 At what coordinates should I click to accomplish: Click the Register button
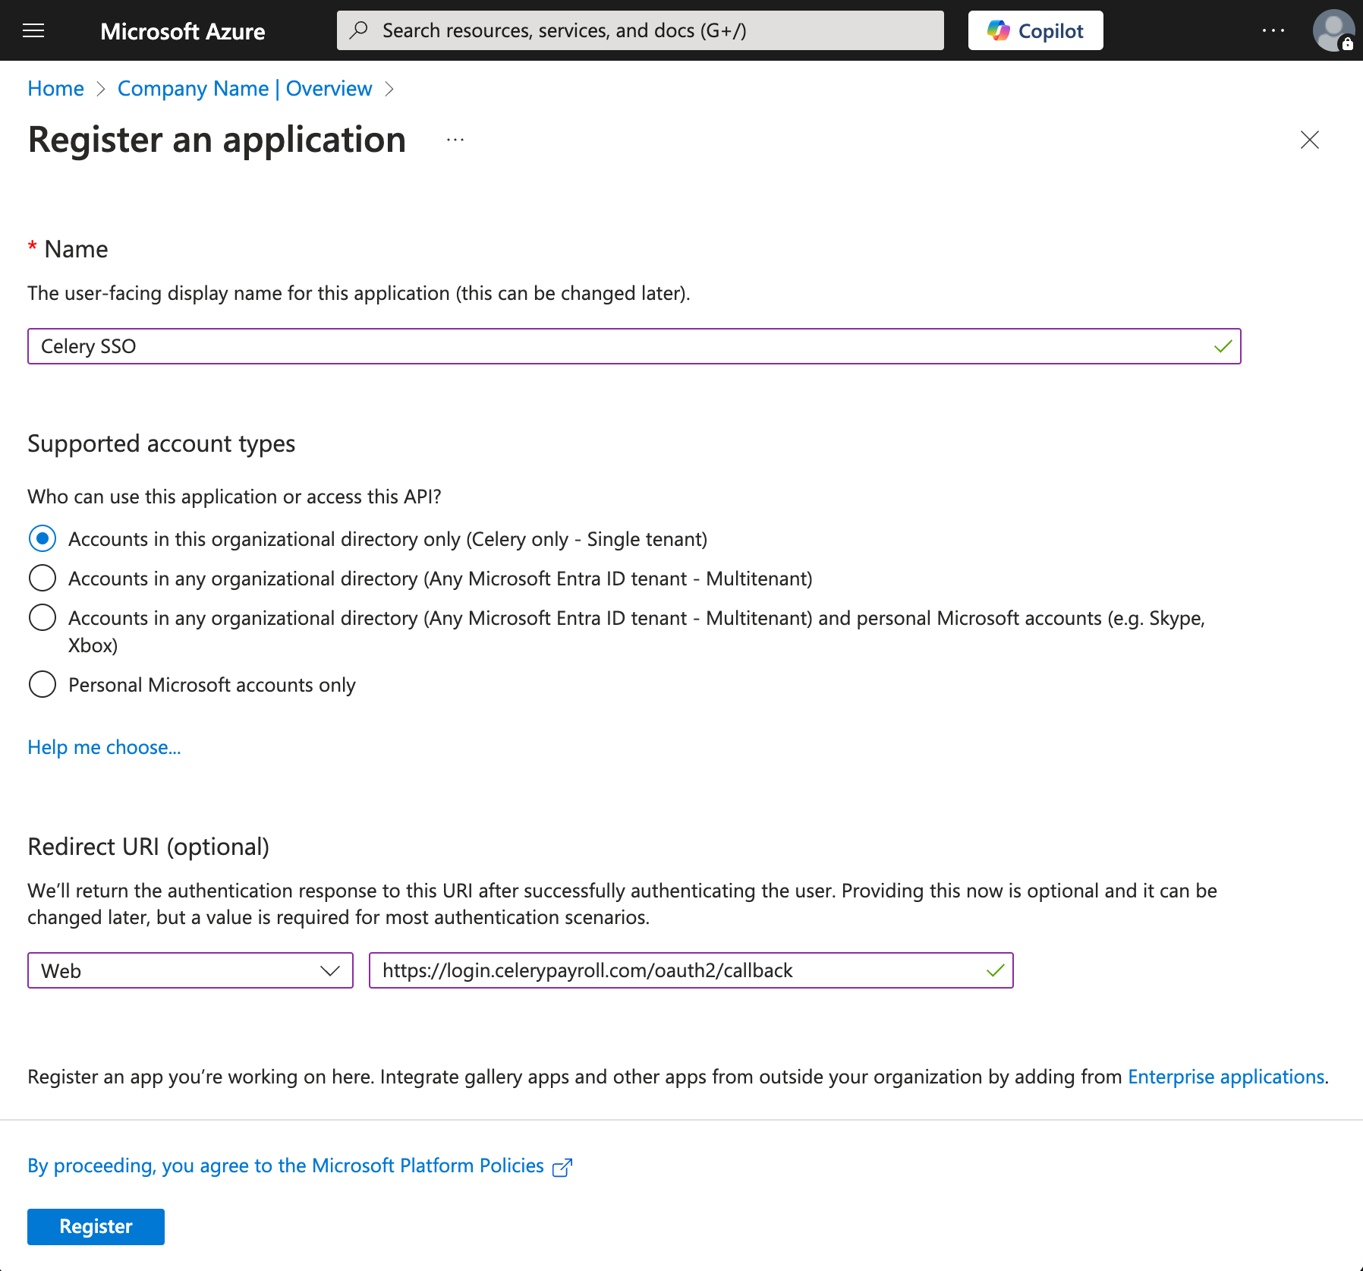click(96, 1227)
